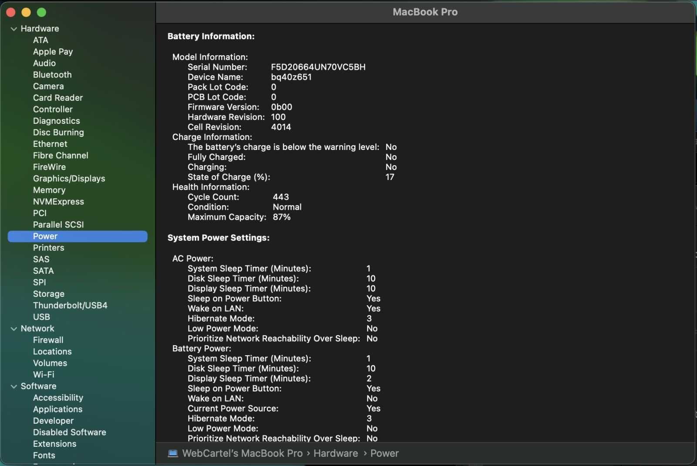Select Thunderbolt/USB4 entry
Image resolution: width=697 pixels, height=466 pixels.
pyautogui.click(x=70, y=306)
